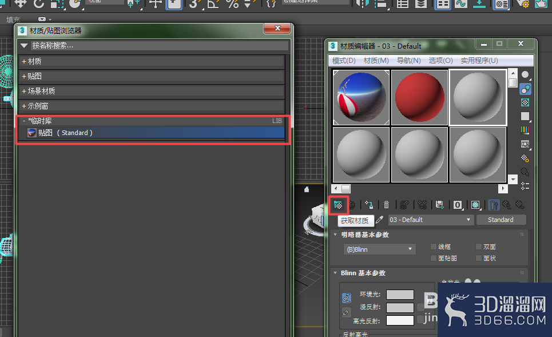Click the 漫反射 diffuse color swatch
552x337 pixels.
(x=400, y=307)
